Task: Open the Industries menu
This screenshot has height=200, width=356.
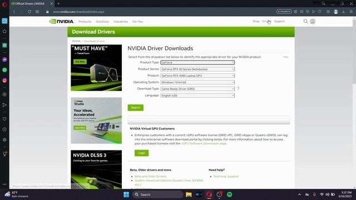Action: (x=121, y=22)
